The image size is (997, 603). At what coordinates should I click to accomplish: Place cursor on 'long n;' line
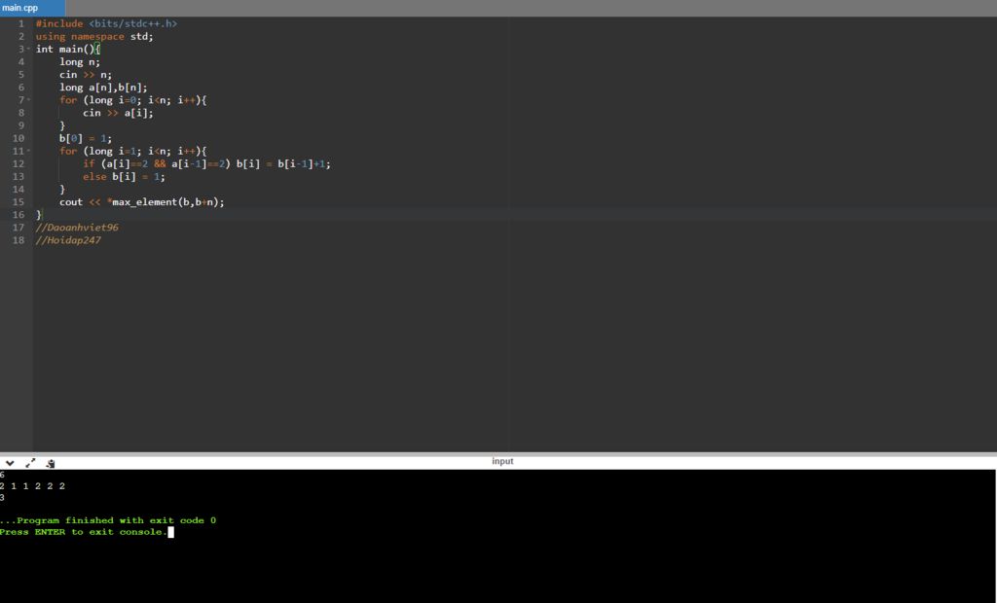(x=80, y=61)
